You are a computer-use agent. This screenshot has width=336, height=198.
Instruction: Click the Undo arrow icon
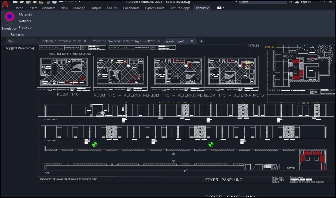[61, 2]
